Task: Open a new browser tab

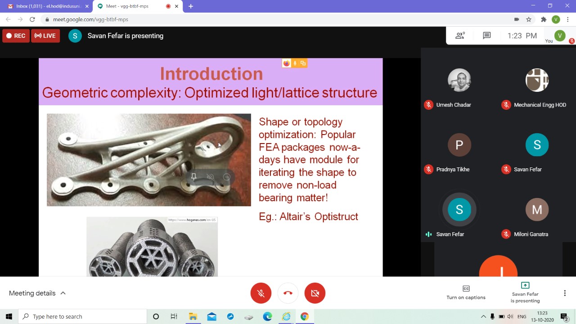Action: [191, 6]
